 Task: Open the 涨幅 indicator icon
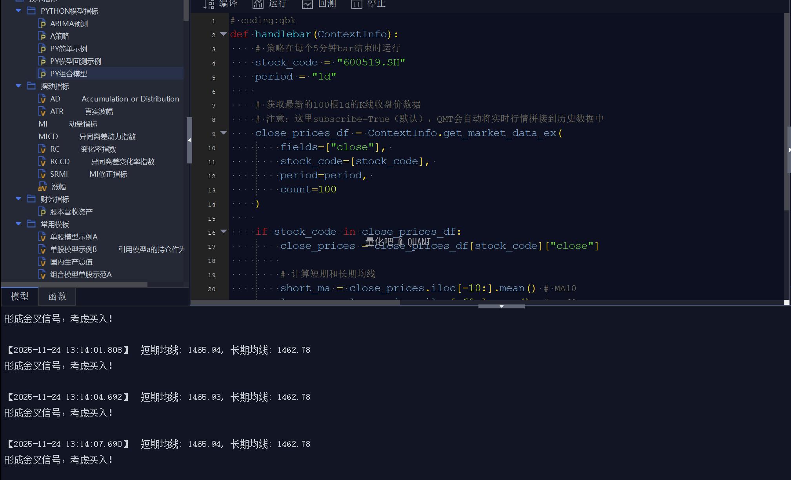coord(42,187)
